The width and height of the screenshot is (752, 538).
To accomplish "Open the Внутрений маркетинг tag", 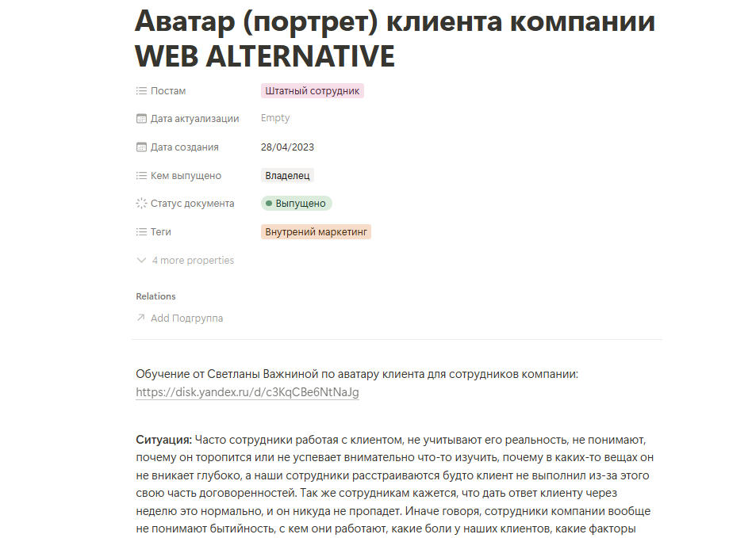I will pos(316,232).
